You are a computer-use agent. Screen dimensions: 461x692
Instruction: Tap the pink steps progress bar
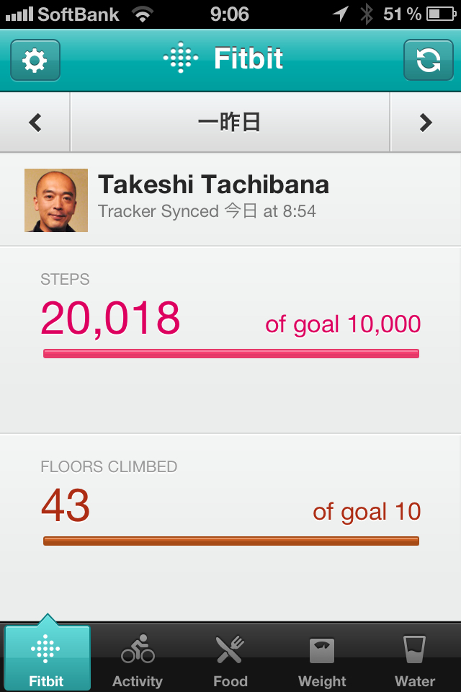(x=230, y=353)
